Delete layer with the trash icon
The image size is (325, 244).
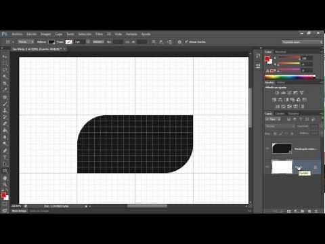(x=316, y=211)
